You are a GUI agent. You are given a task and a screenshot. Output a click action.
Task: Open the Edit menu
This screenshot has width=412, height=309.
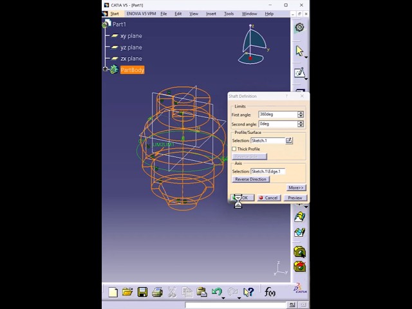[178, 14]
